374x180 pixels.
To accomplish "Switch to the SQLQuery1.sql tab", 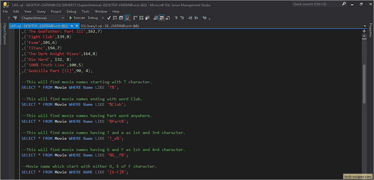I will tap(110, 26).
